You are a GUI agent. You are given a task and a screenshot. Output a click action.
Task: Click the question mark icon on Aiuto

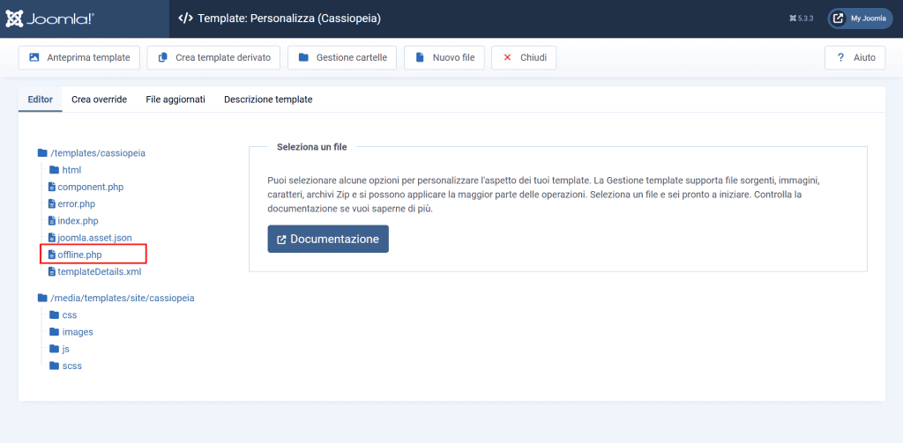840,57
